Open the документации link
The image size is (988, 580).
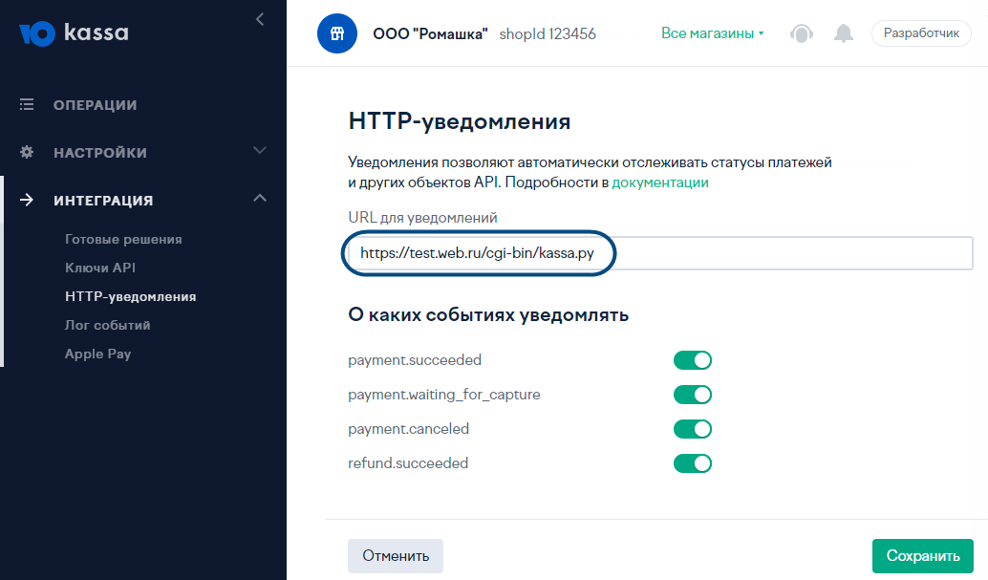(x=660, y=183)
